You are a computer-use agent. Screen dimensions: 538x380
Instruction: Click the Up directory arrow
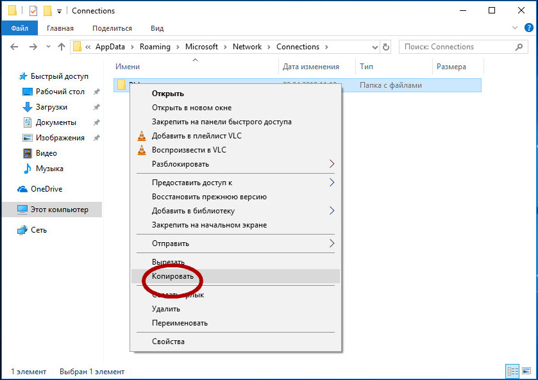62,47
